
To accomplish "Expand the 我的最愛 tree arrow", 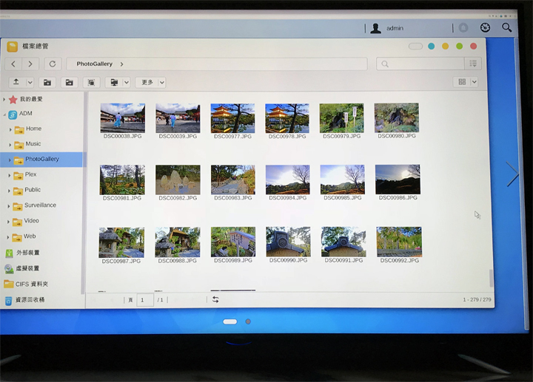I will click(x=4, y=100).
